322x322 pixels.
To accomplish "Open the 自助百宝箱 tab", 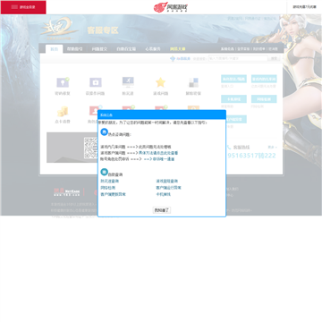I will click(126, 49).
